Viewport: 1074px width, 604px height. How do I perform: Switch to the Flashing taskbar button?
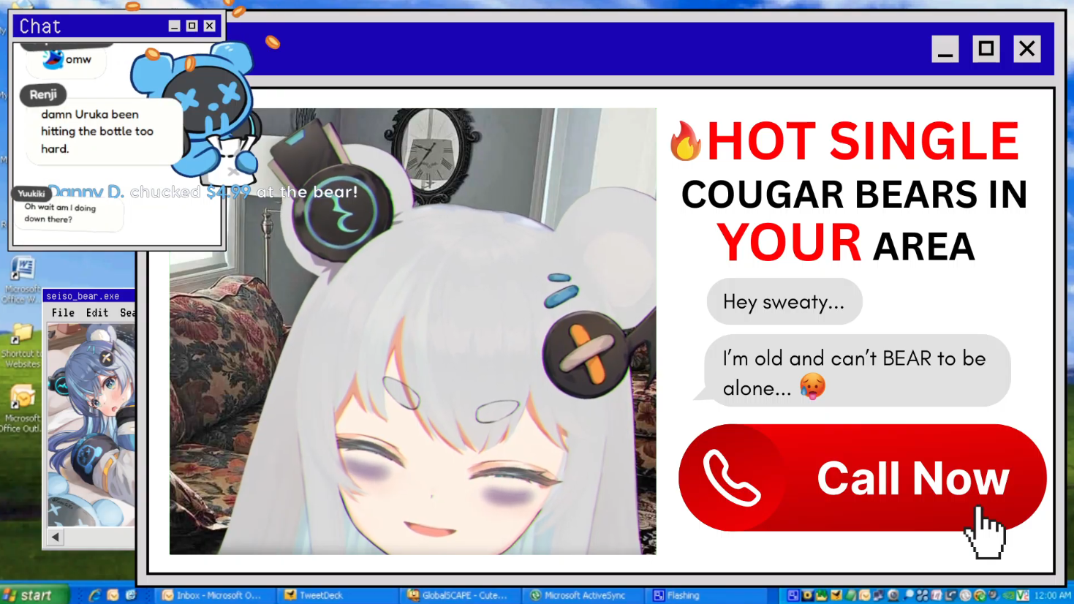[706, 595]
